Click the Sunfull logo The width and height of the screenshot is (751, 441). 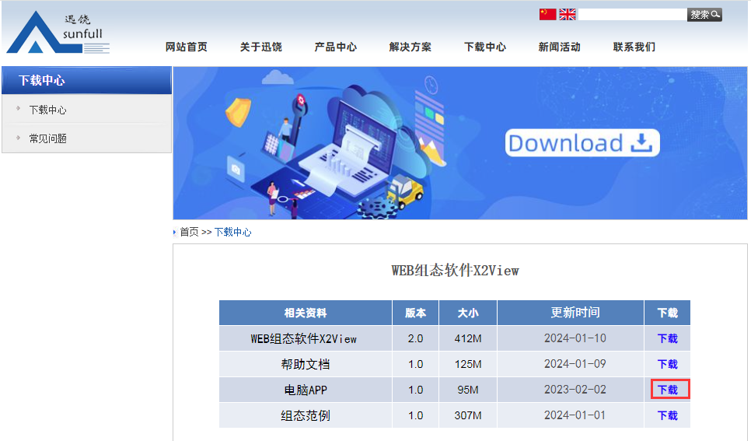click(x=58, y=32)
